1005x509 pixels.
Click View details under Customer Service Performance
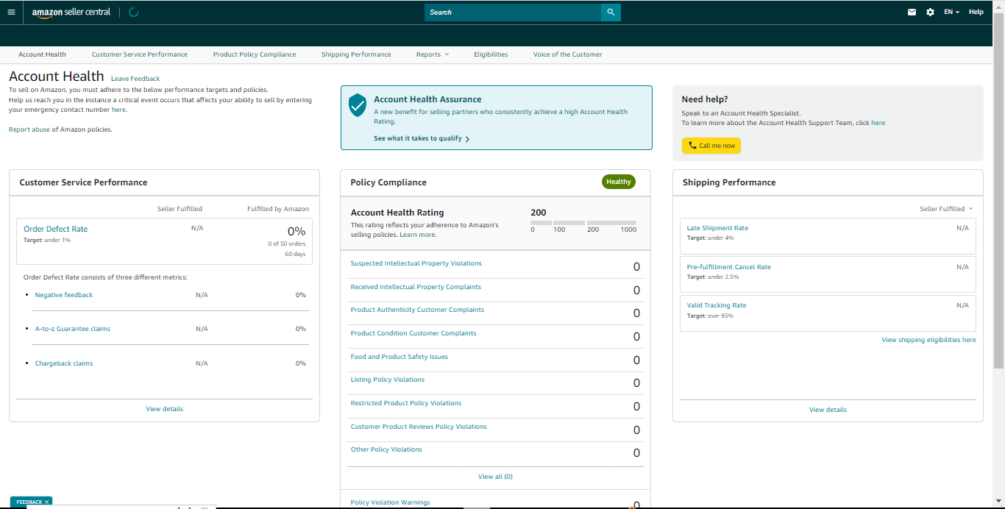click(164, 409)
